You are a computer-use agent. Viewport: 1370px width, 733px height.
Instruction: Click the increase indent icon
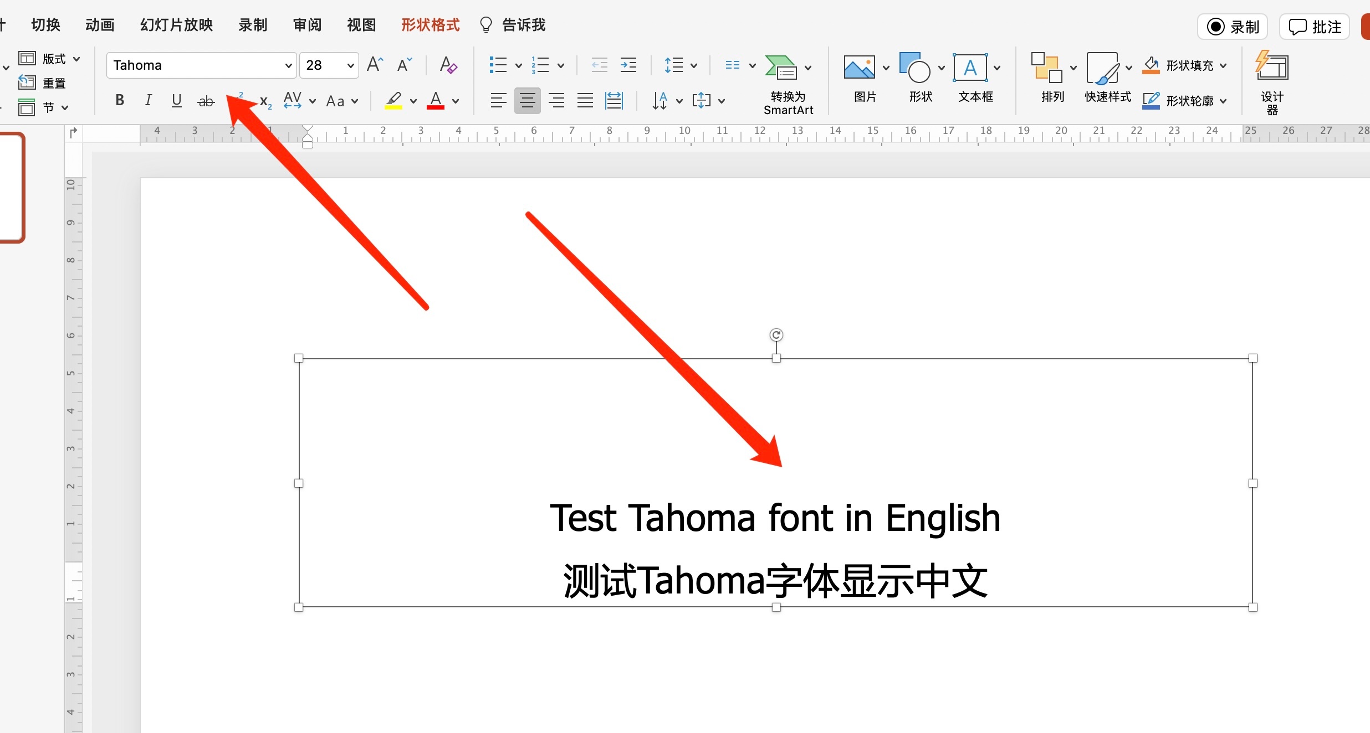[x=628, y=65]
